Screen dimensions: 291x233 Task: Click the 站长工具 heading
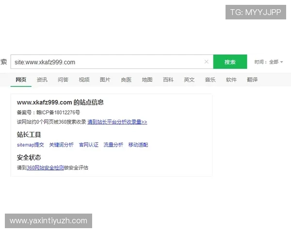pyautogui.click(x=29, y=134)
